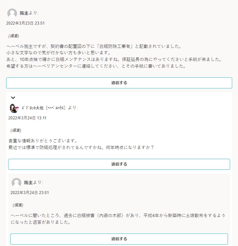Click the 平成4年 土壌散布 reply text
The image size is (238, 246).
tap(118, 219)
